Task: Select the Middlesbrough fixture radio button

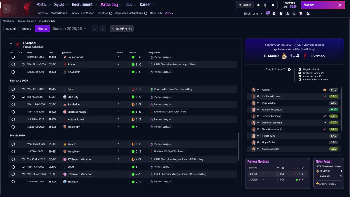Action: [13, 112]
